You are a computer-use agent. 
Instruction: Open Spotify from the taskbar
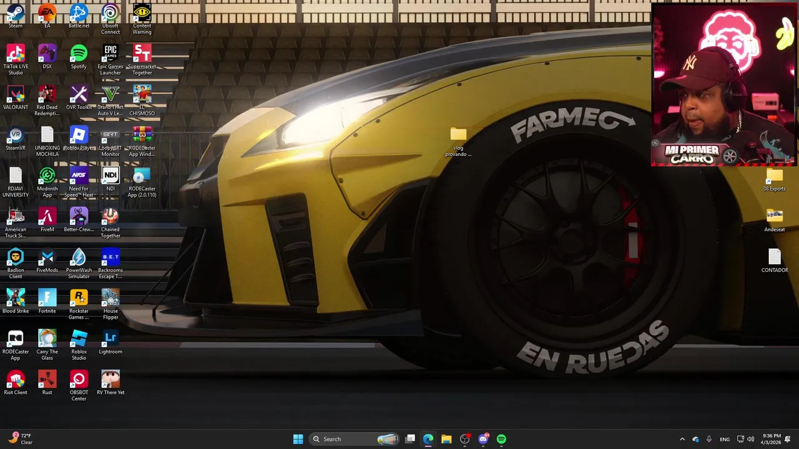click(x=501, y=439)
